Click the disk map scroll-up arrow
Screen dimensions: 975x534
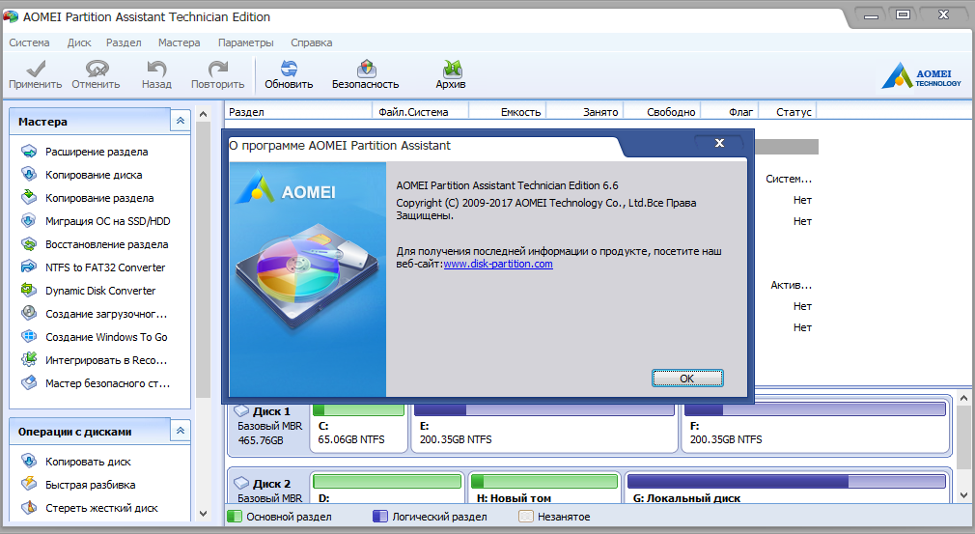pyautogui.click(x=963, y=398)
